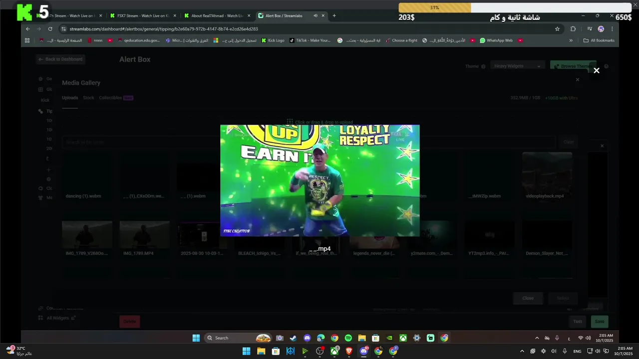
Task: Switch to the FSX7 Stream tab
Action: [143, 15]
